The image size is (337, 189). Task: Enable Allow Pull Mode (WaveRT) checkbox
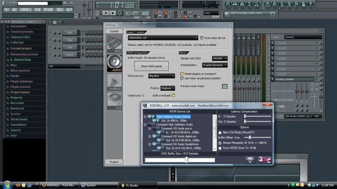coord(220,133)
